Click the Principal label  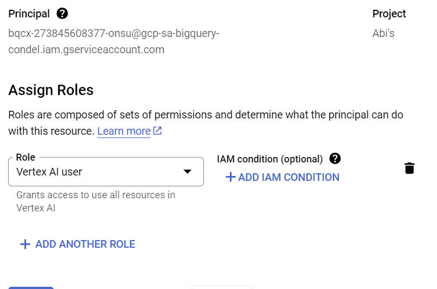(29, 14)
